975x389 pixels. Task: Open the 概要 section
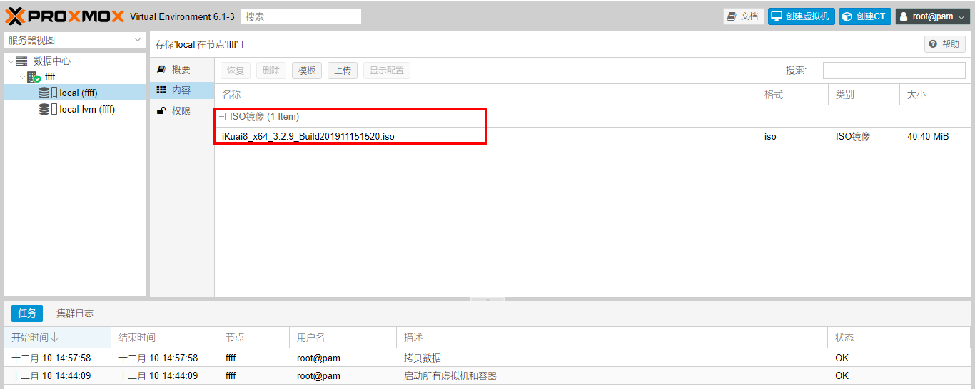click(182, 70)
